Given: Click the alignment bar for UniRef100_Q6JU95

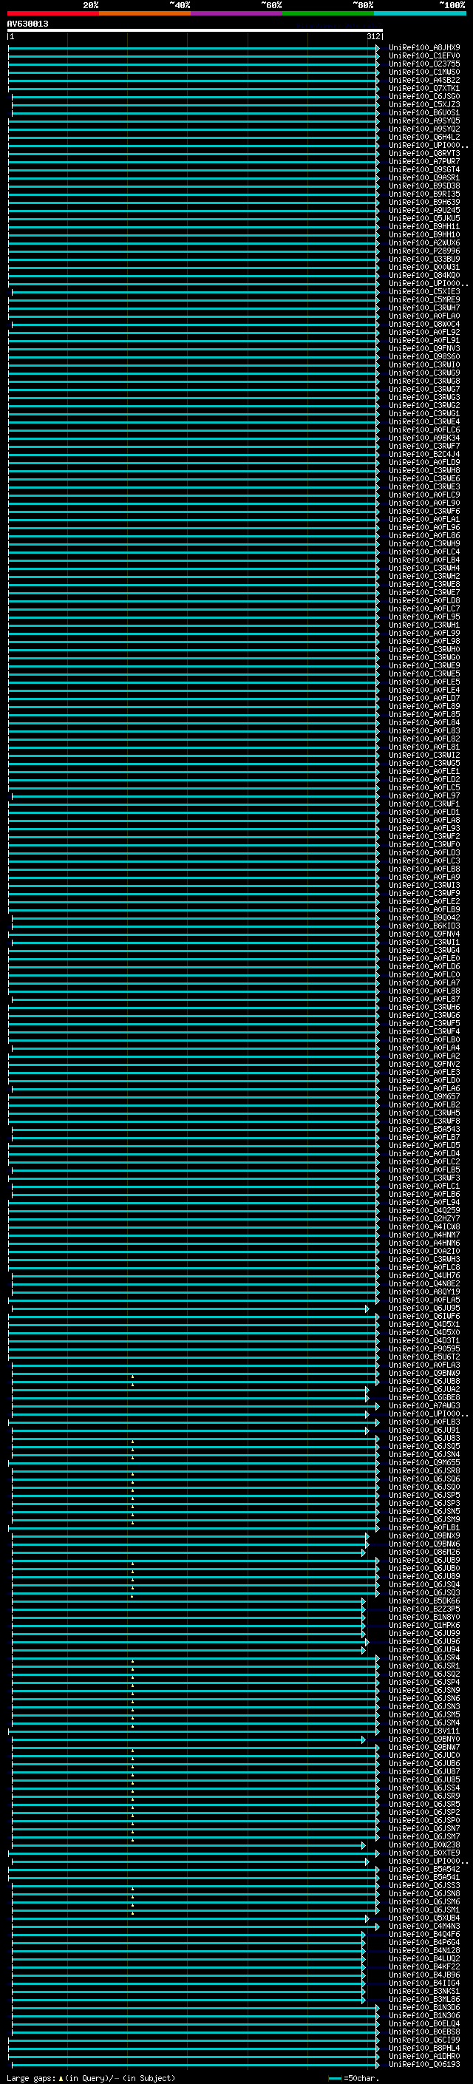Looking at the screenshot, I should 190,1309.
